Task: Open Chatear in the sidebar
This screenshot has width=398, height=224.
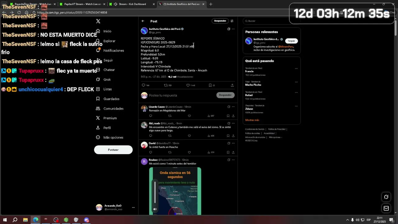Action: [x=109, y=70]
